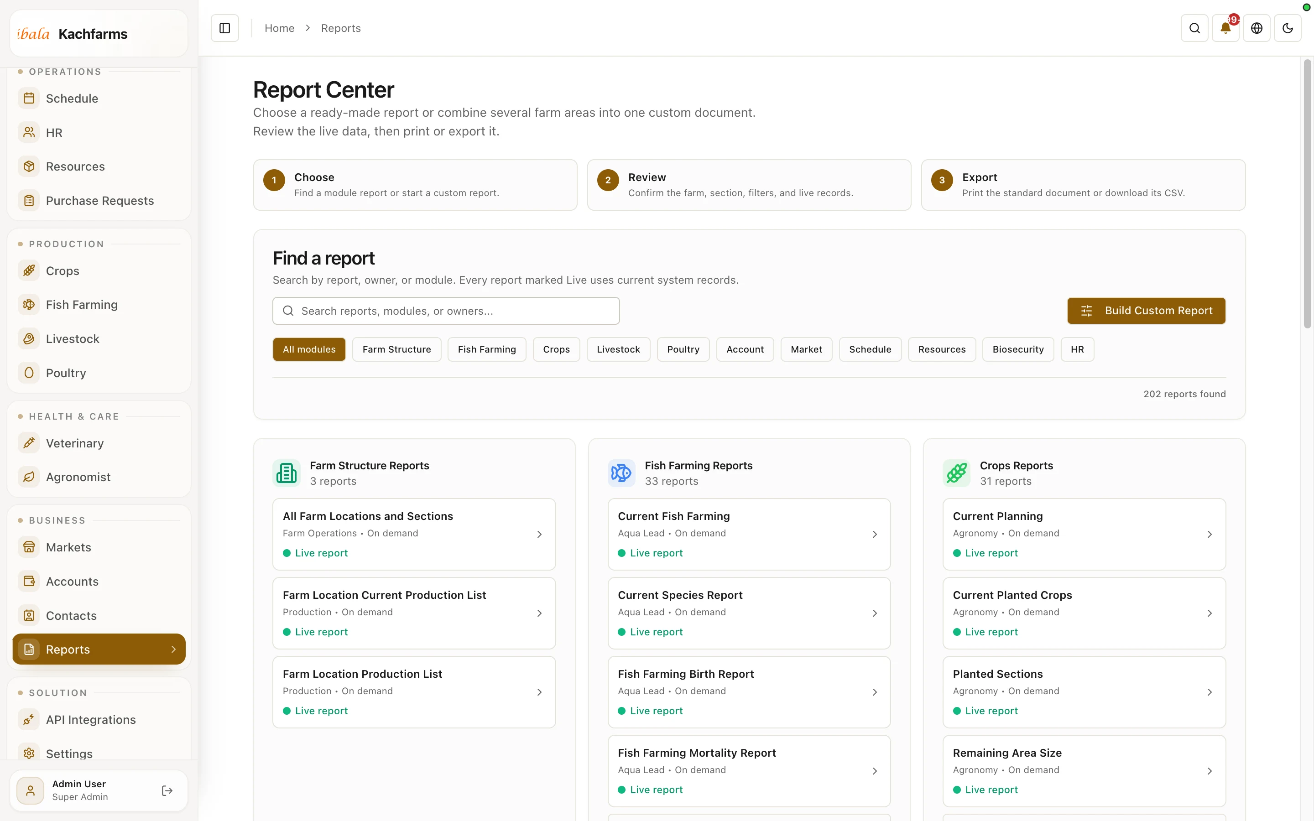Open Markets in the sidebar

[x=99, y=547]
